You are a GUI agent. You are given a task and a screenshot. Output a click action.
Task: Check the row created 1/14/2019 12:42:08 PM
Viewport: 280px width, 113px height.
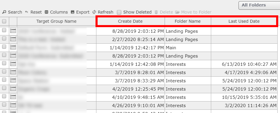click(x=4, y=63)
